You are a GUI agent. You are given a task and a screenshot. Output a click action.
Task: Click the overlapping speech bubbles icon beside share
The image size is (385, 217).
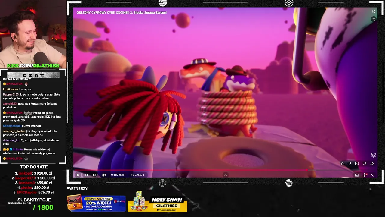pos(365,164)
